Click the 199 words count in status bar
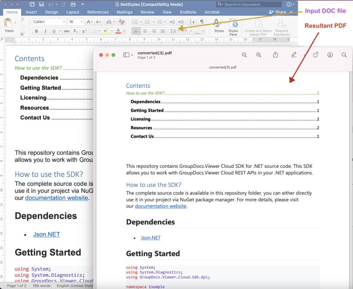Image resolution: width=353 pixels, height=289 pixels. 41,286
